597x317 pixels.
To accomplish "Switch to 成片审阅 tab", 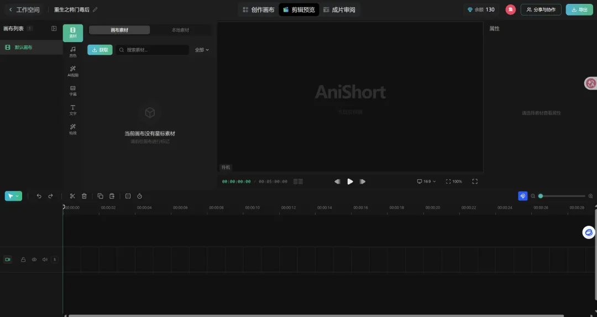I will [x=339, y=9].
